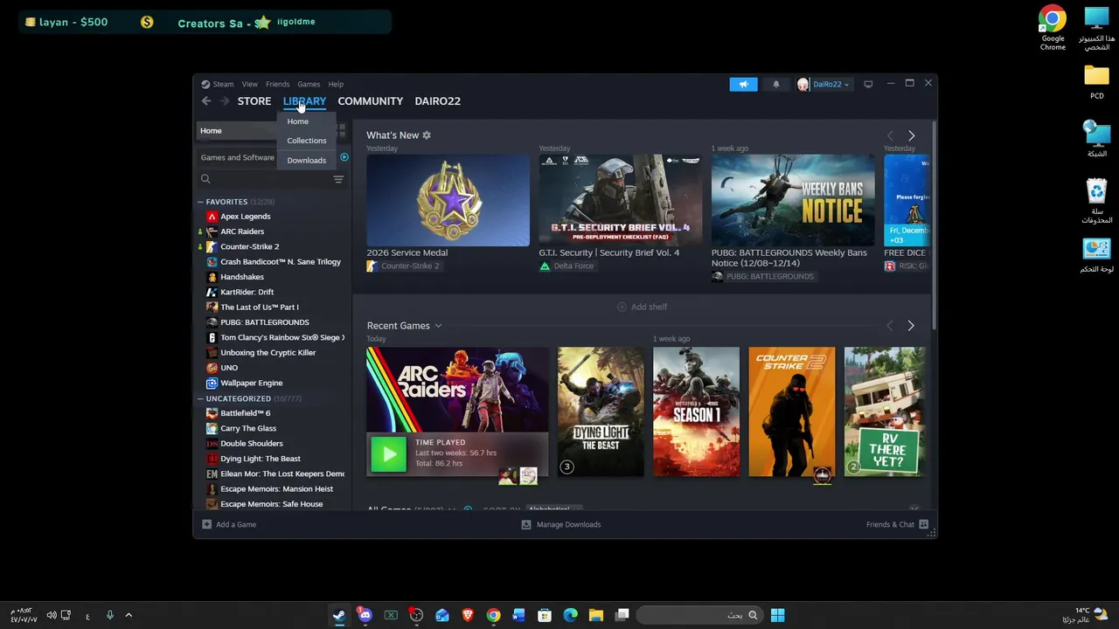Open the Games and Software filter dropdown

[237, 157]
